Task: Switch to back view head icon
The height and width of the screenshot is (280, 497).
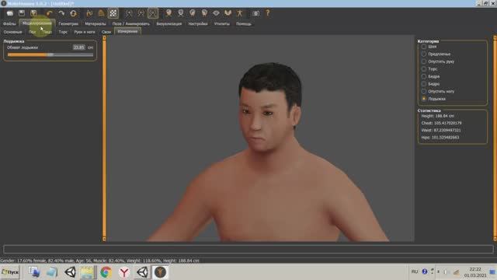Action: [181, 13]
